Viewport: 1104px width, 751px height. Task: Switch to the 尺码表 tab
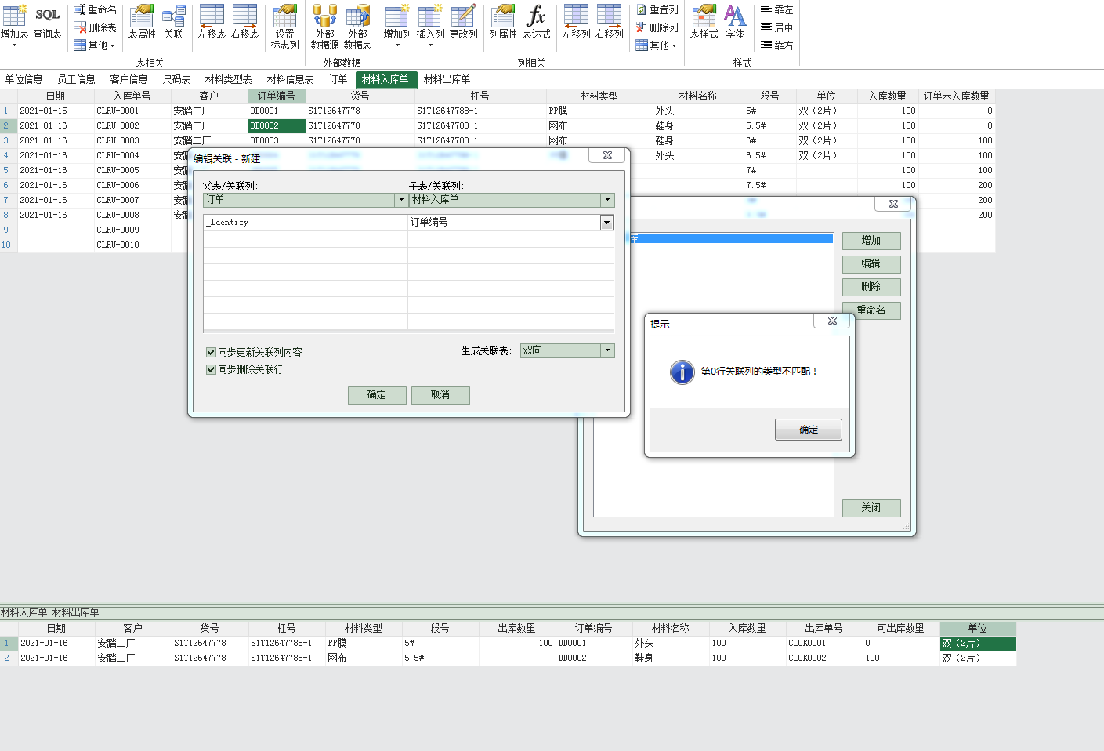pos(177,79)
